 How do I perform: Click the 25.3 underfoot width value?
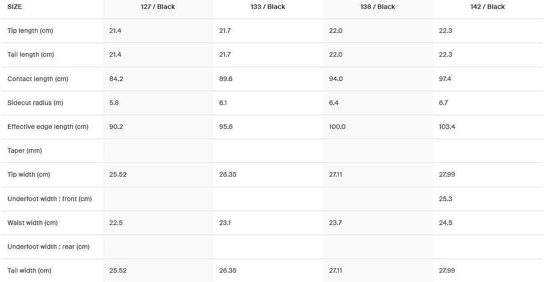point(445,199)
